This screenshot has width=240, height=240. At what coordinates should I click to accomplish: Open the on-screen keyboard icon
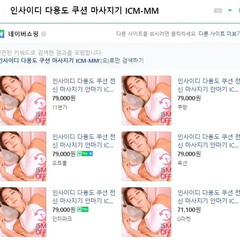point(218,10)
